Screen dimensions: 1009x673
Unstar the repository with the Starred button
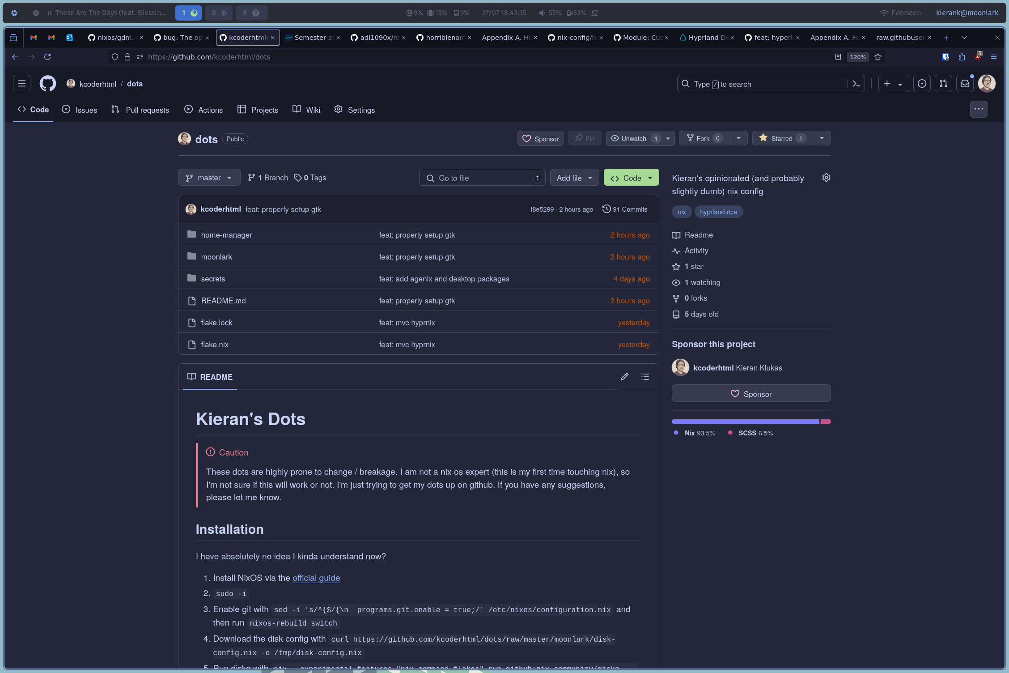pyautogui.click(x=781, y=138)
